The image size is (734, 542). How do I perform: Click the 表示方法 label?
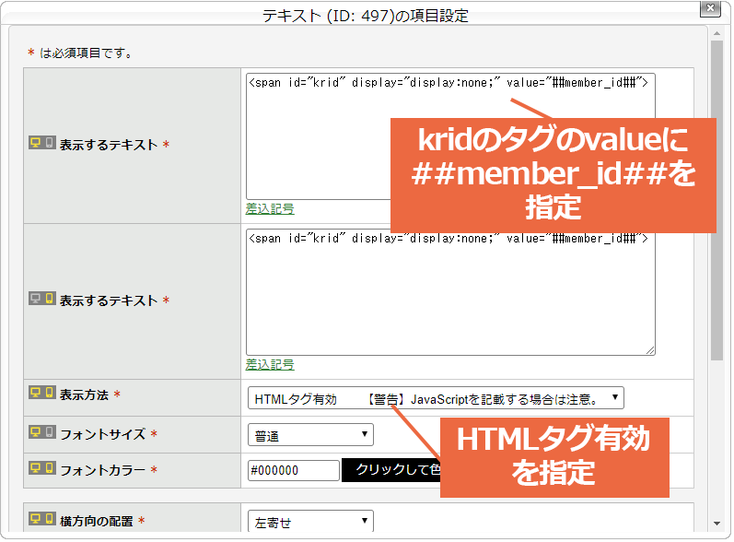point(84,395)
